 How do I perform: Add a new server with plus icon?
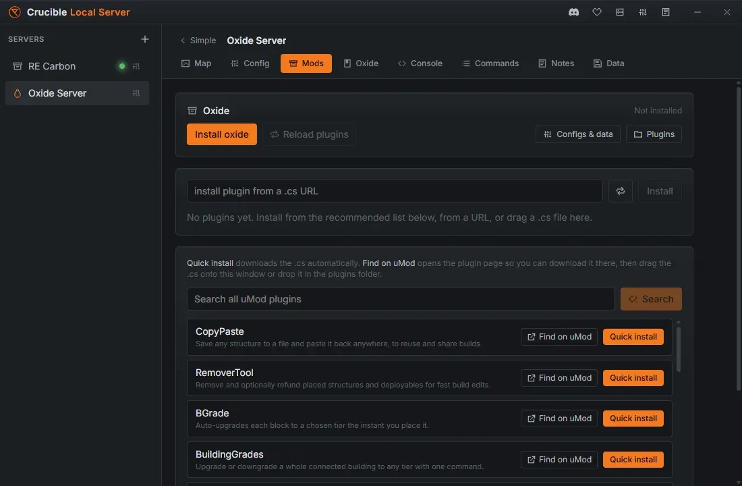click(145, 39)
